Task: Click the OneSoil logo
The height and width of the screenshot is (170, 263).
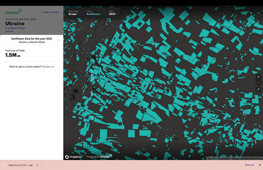Action: [x=14, y=12]
